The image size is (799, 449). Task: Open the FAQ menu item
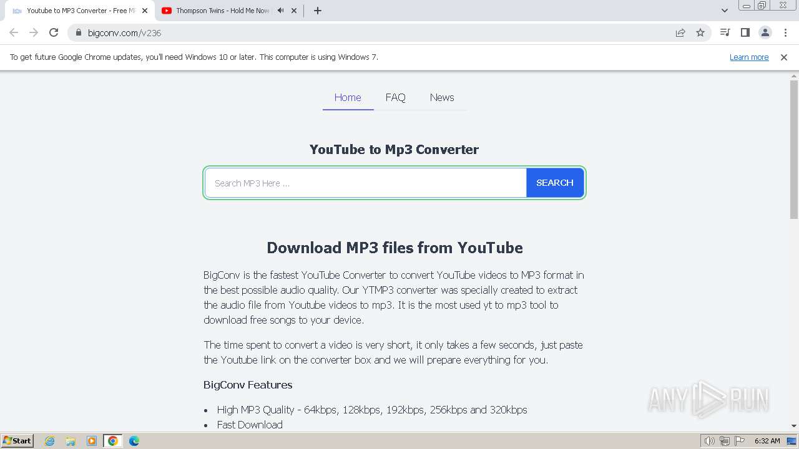[395, 97]
